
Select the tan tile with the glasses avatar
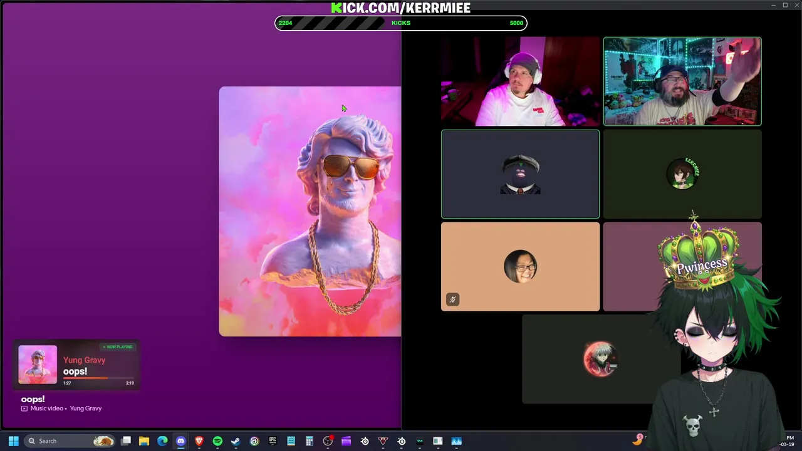point(520,267)
